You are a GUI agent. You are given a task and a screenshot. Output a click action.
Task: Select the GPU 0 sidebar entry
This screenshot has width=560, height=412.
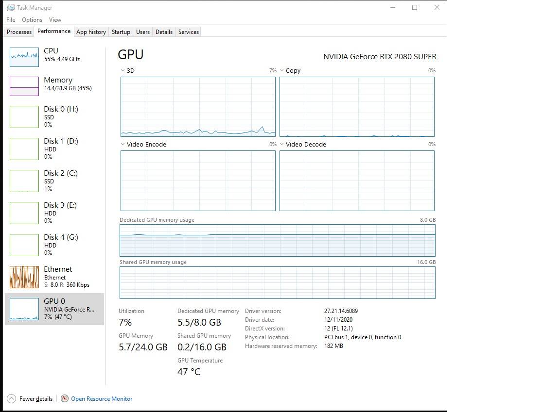click(54, 309)
